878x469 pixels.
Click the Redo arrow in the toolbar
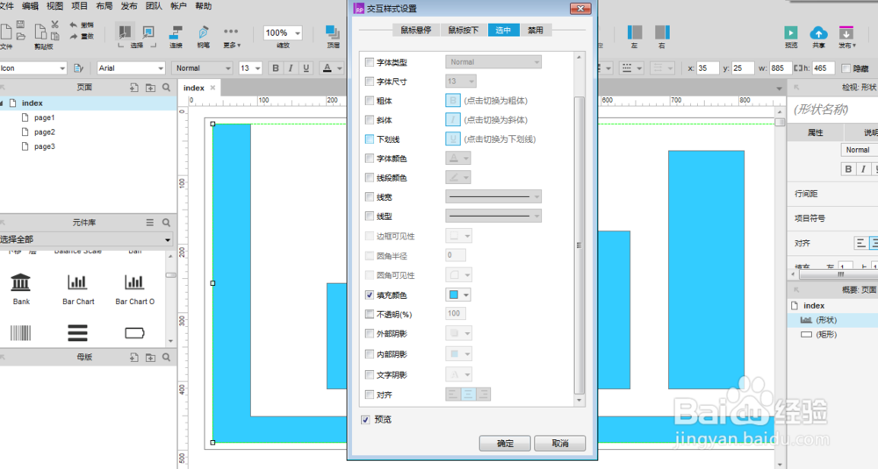pyautogui.click(x=74, y=36)
